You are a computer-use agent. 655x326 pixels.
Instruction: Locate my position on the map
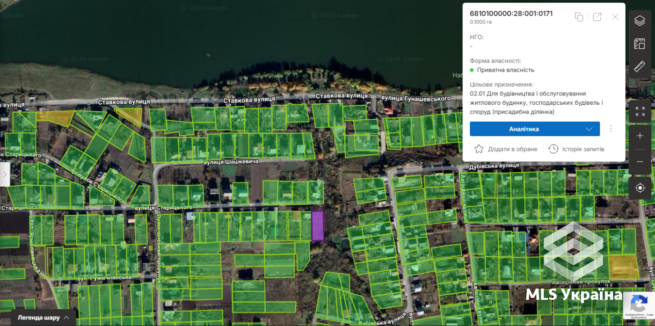click(640, 188)
